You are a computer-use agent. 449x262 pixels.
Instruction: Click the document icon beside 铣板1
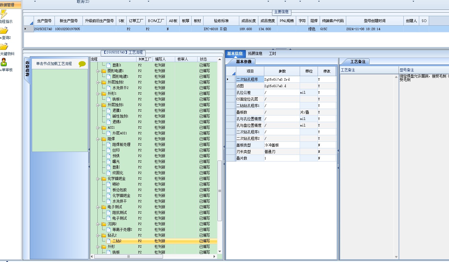point(109,99)
